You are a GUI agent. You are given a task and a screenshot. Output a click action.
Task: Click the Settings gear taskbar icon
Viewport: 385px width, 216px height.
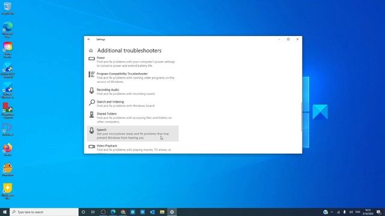[172, 212]
